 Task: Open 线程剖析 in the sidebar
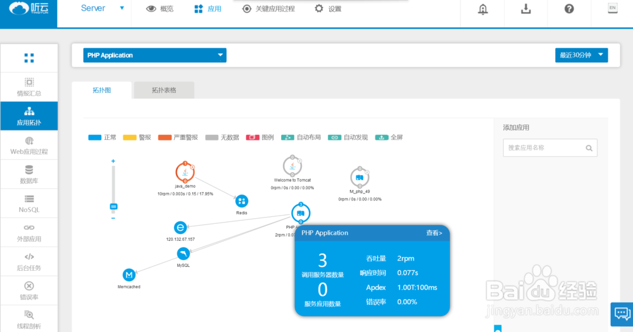pyautogui.click(x=29, y=319)
